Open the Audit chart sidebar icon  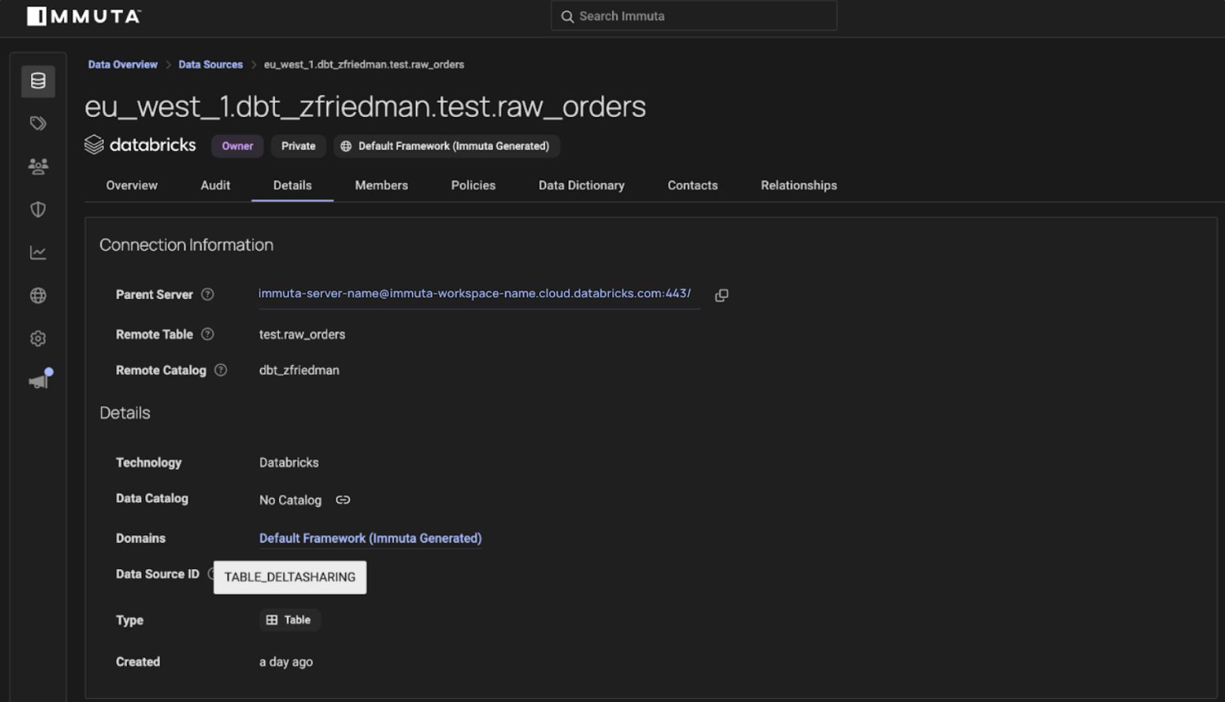coord(38,253)
